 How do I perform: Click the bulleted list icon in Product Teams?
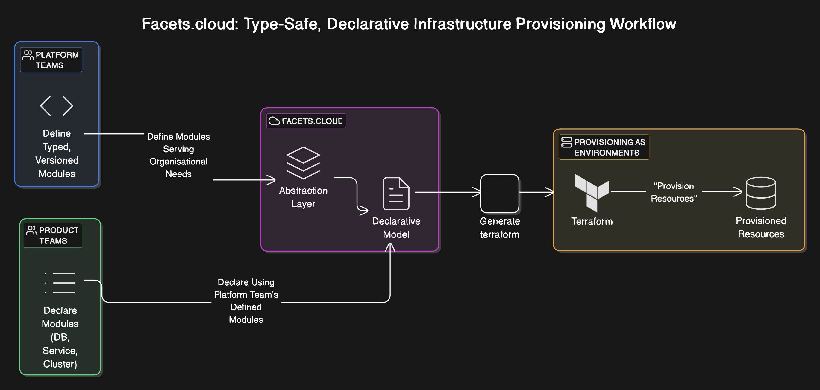(60, 283)
